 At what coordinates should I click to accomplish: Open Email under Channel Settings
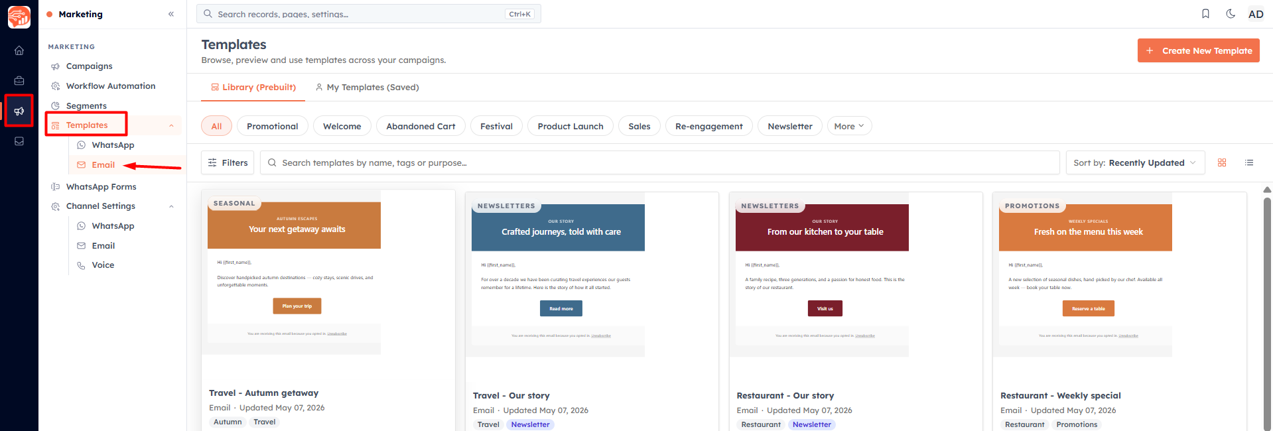[103, 246]
